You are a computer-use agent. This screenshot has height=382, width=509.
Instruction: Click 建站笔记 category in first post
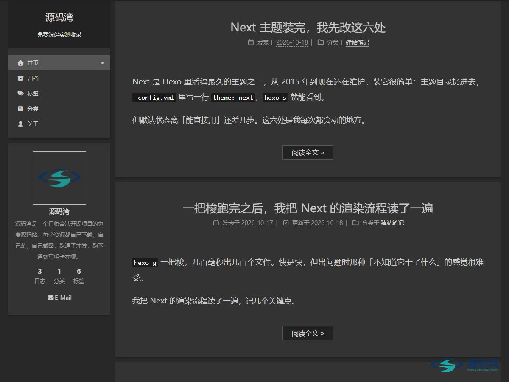[x=358, y=42]
